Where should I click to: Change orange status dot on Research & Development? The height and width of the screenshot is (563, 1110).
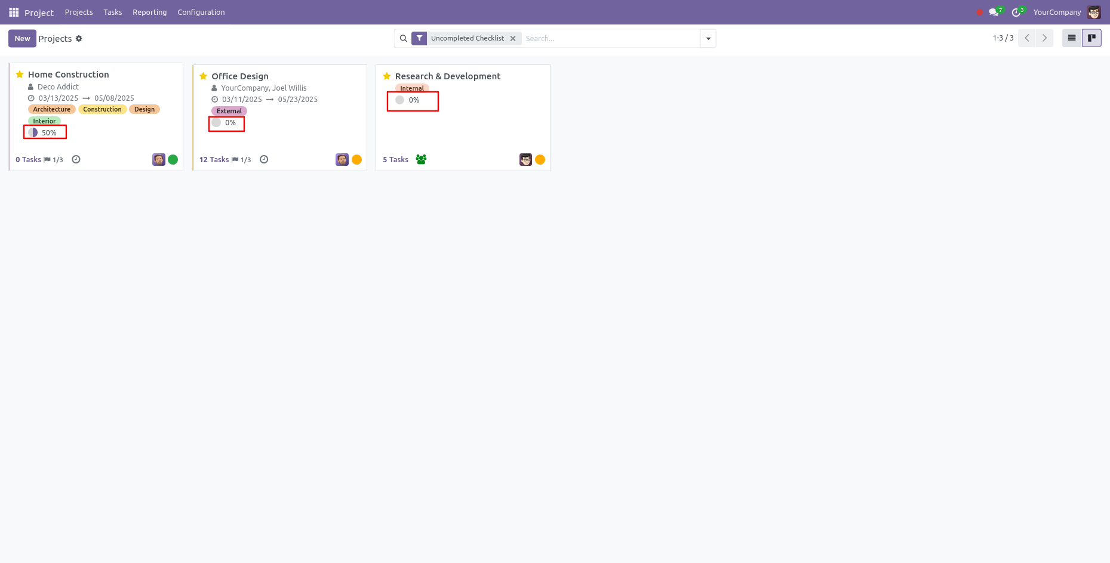pos(540,159)
